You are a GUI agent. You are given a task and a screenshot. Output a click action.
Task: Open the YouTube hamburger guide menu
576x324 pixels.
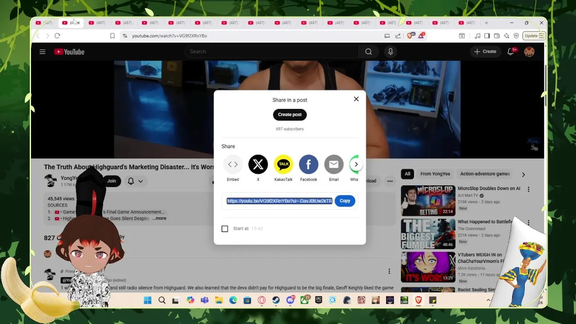pos(42,52)
